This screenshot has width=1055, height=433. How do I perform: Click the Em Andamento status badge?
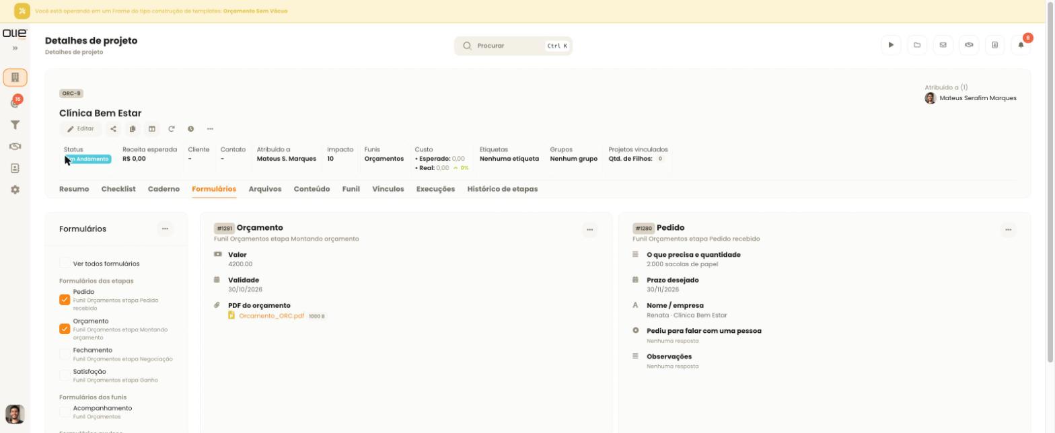87,159
